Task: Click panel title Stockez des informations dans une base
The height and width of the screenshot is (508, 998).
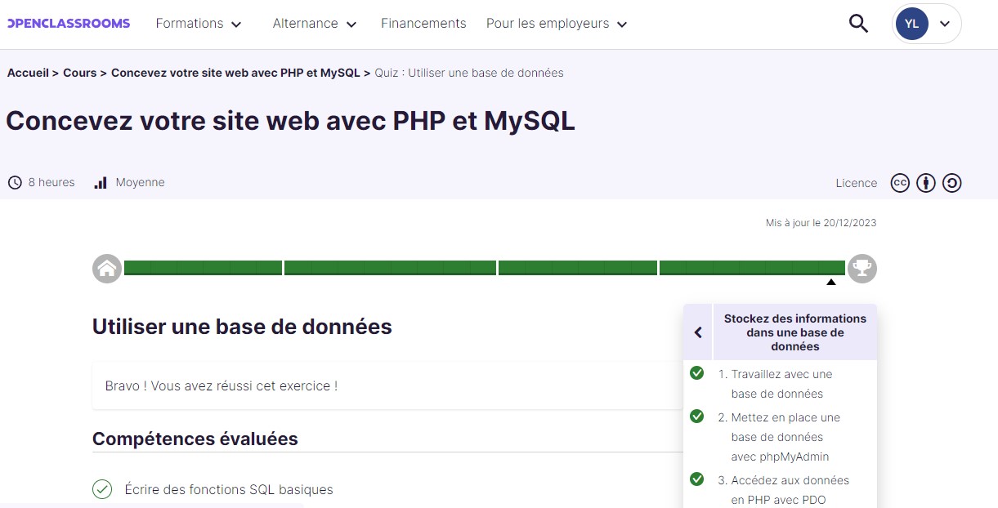Action: [x=795, y=332]
